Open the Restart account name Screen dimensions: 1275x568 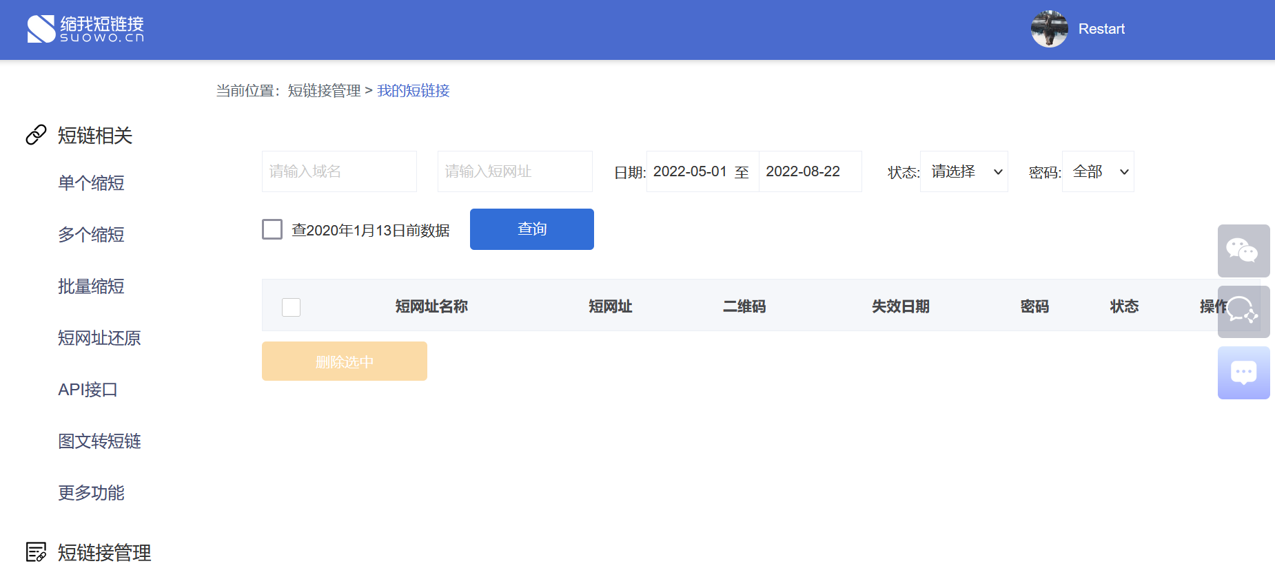[1101, 29]
